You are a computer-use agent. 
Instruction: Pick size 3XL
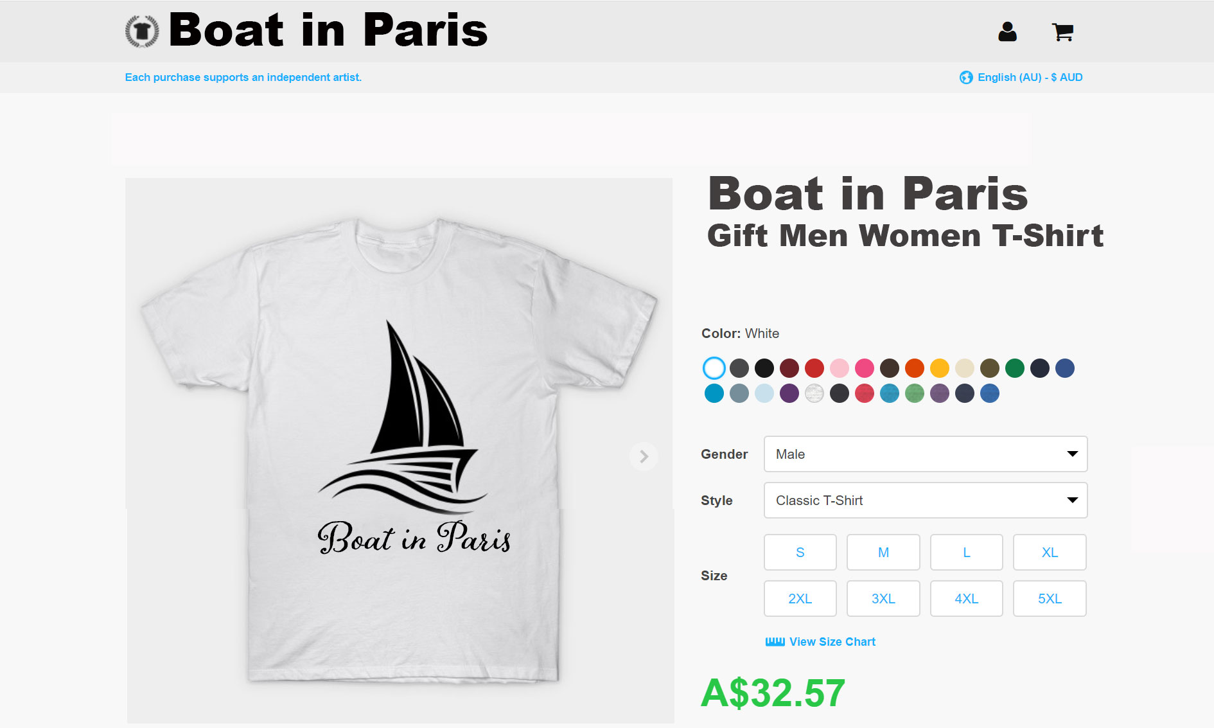coord(883,599)
